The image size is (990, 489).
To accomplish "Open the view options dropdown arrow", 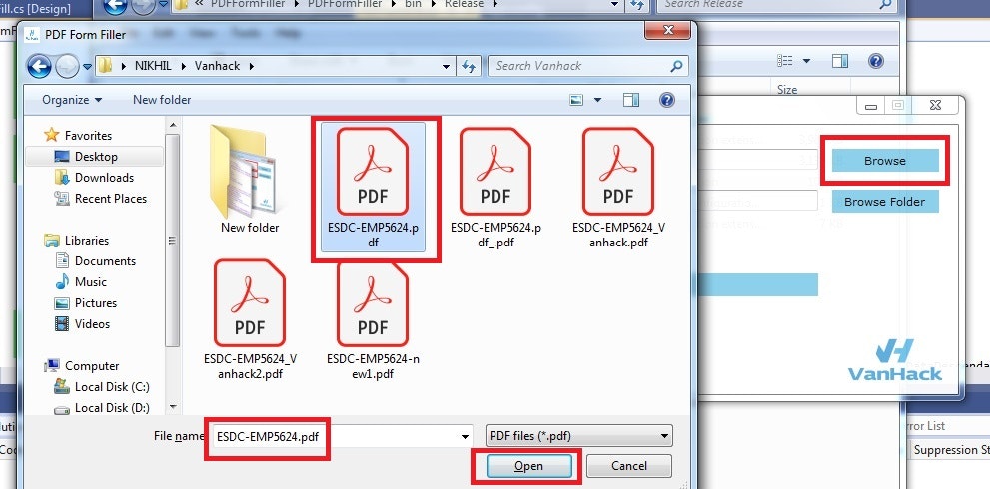I will tap(598, 100).
